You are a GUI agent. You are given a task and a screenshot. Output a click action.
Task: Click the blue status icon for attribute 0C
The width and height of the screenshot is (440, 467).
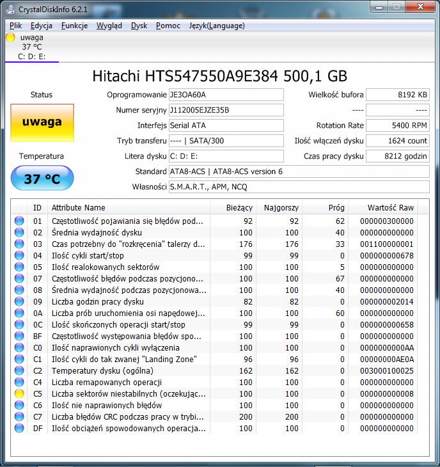click(19, 324)
